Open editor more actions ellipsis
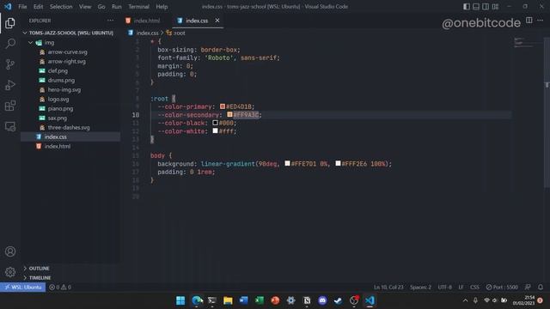 point(541,21)
